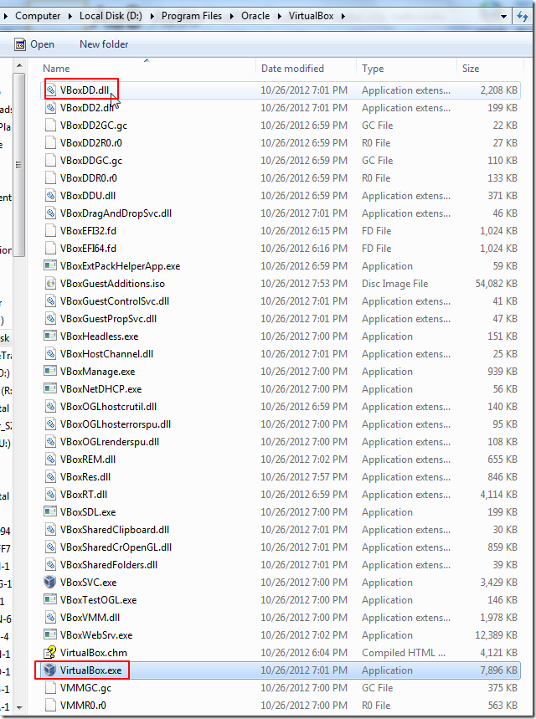Screen dimensions: 536x719
Task: Click the 12,389 KB size value
Action: 496,635
